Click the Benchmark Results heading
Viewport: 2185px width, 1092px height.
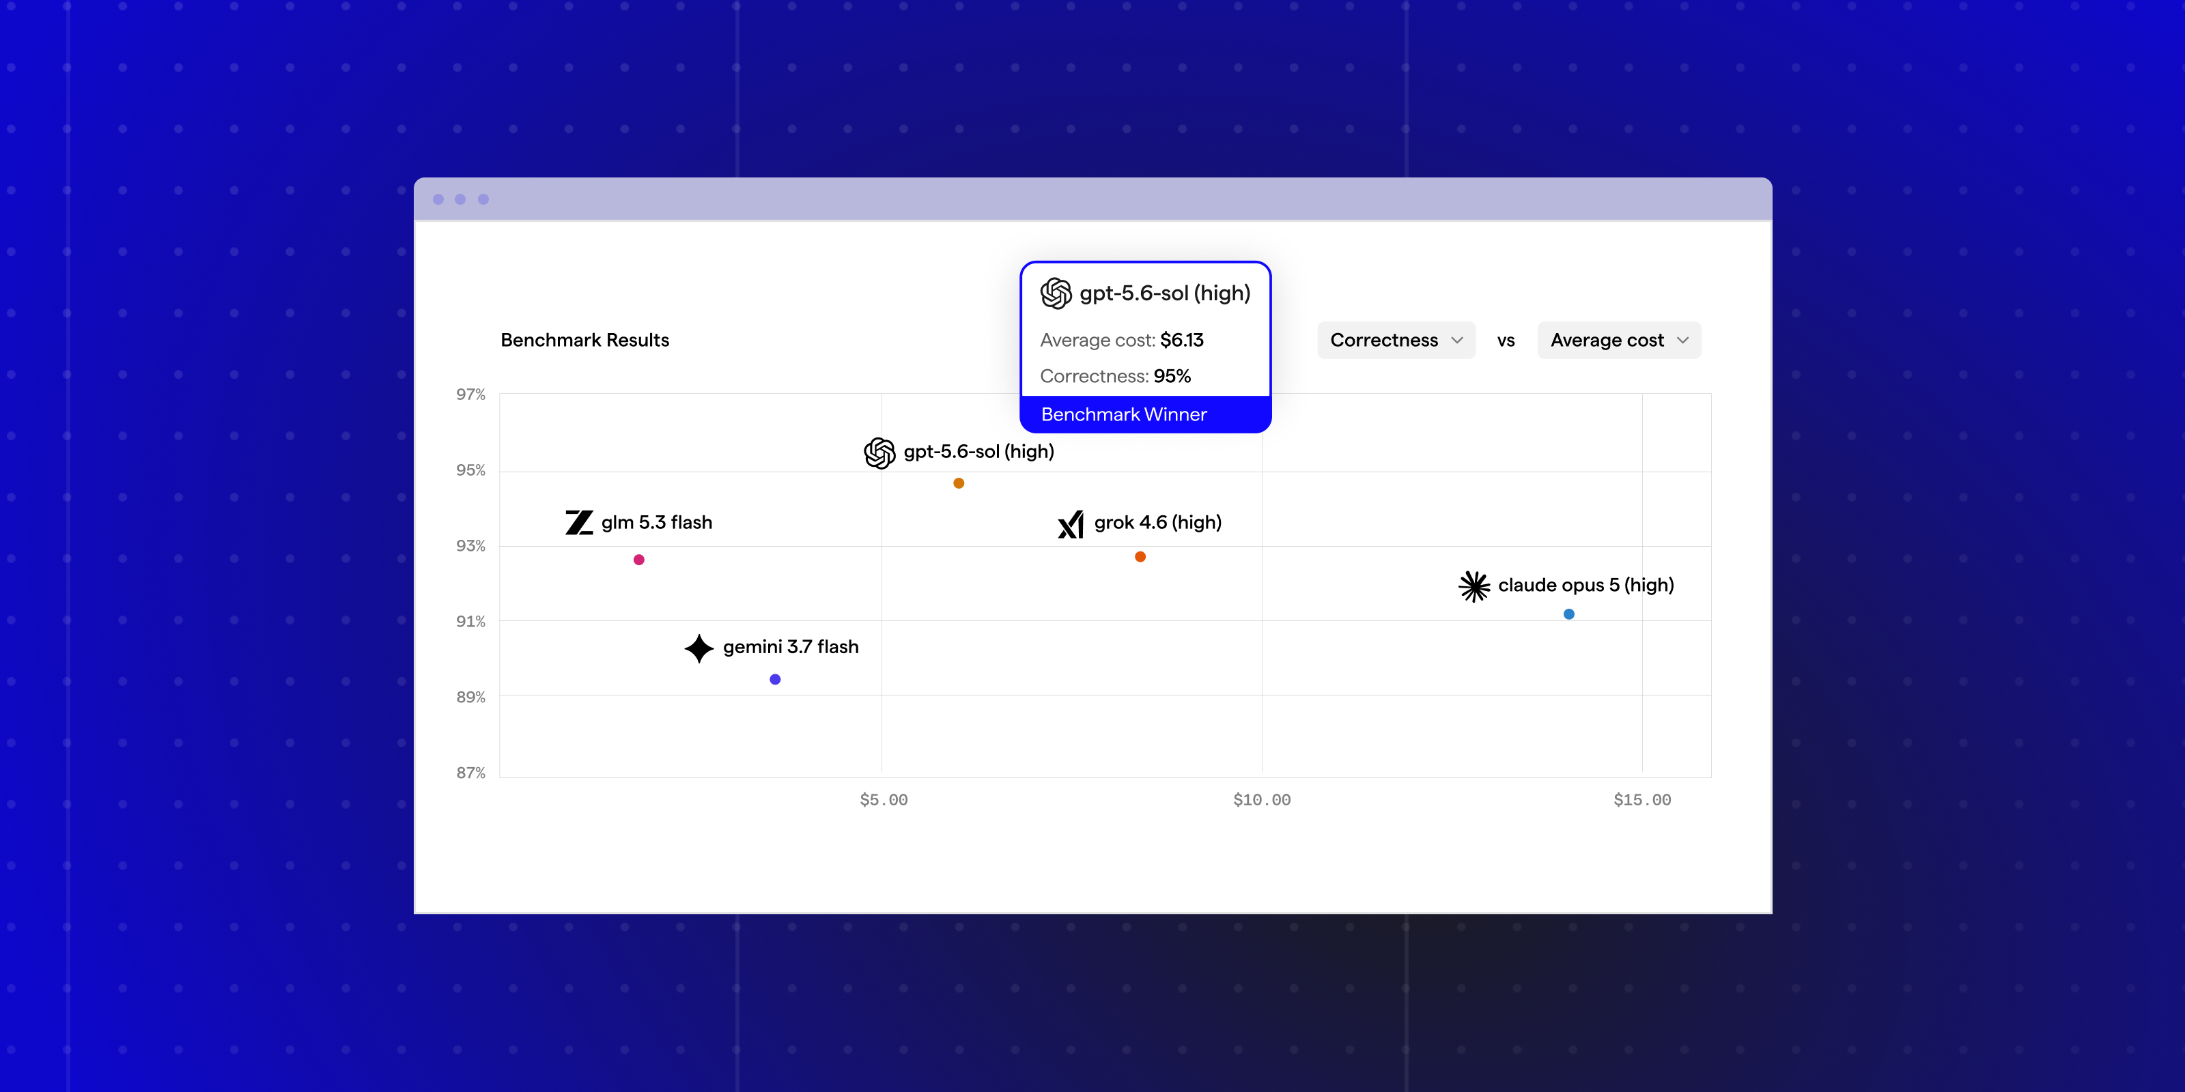[584, 340]
